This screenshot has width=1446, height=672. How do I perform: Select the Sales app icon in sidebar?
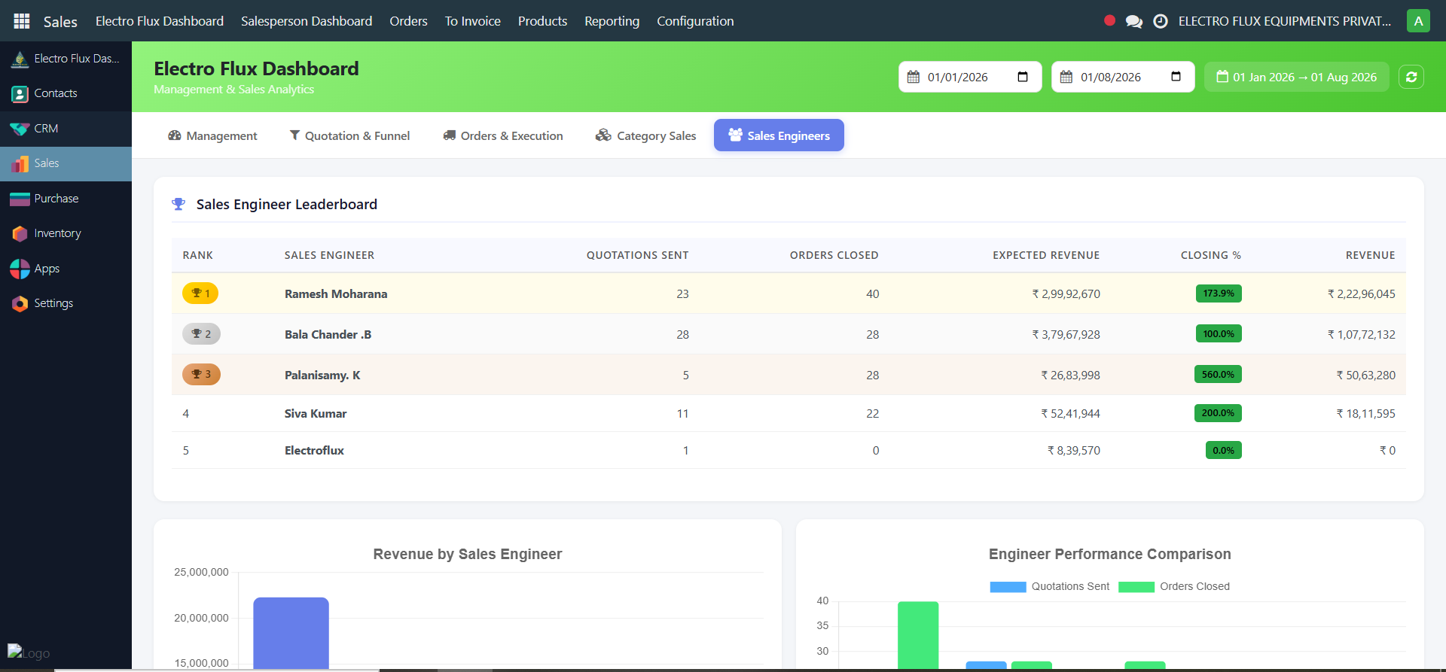(x=20, y=163)
